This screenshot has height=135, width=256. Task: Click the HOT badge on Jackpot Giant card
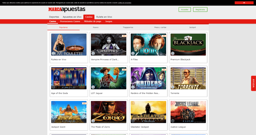click(x=84, y=103)
